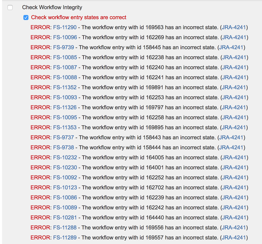Open issue FS-11326
Image resolution: width=262 pixels, height=244 pixels.
pyautogui.click(x=65, y=107)
